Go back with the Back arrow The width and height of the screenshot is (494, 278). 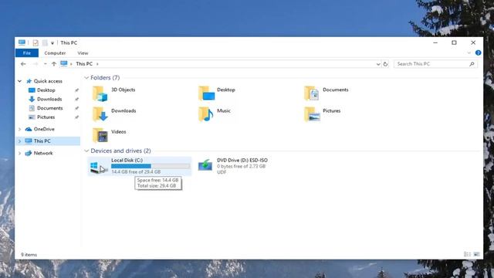[23, 64]
